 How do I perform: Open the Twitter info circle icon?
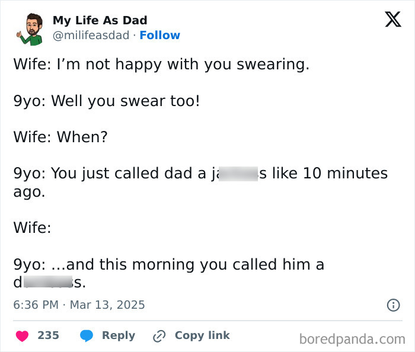coord(392,305)
